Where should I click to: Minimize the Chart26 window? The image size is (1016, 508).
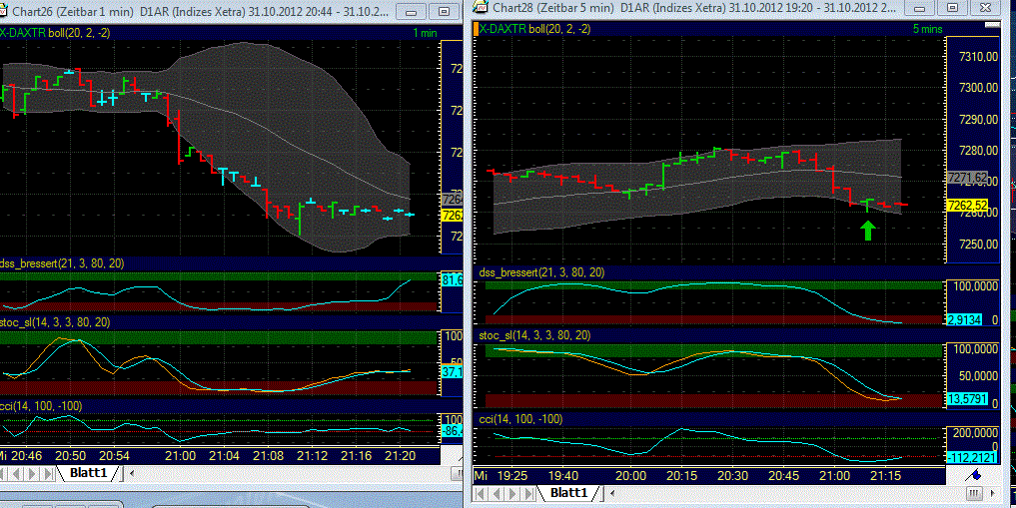(411, 12)
